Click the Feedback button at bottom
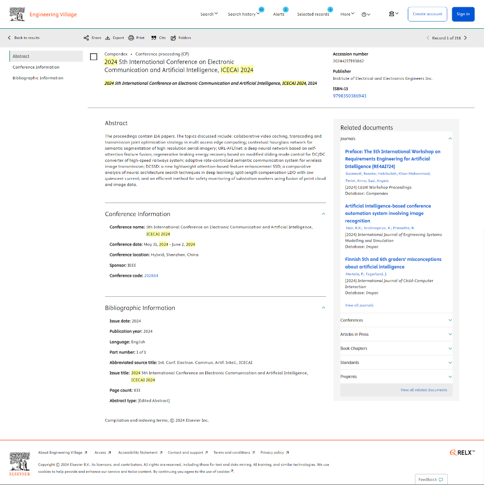 pyautogui.click(x=431, y=479)
